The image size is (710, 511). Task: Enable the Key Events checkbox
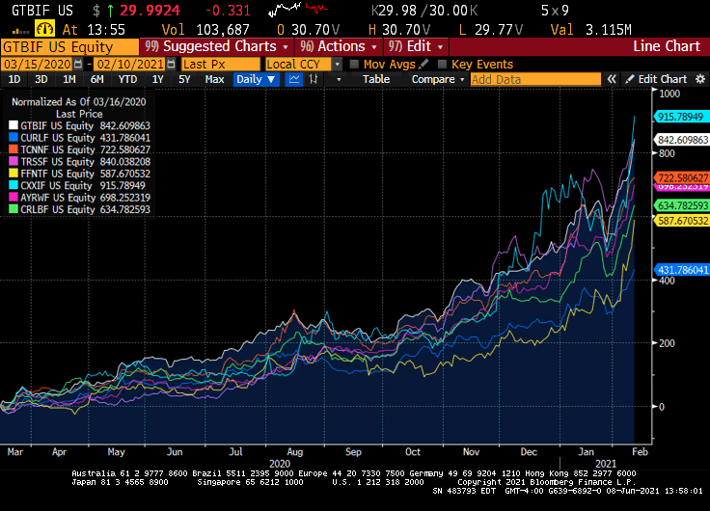pos(442,64)
